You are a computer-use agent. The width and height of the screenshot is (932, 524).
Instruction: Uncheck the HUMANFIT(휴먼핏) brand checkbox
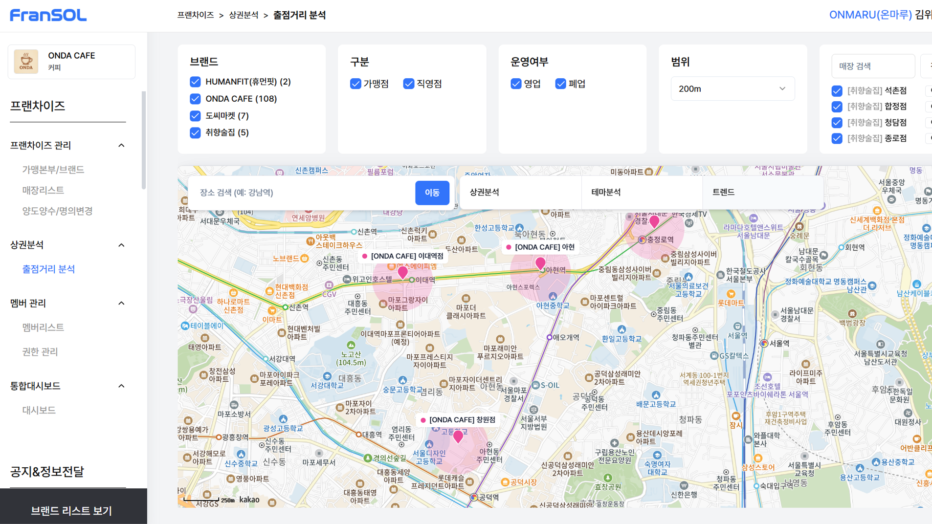pos(195,82)
